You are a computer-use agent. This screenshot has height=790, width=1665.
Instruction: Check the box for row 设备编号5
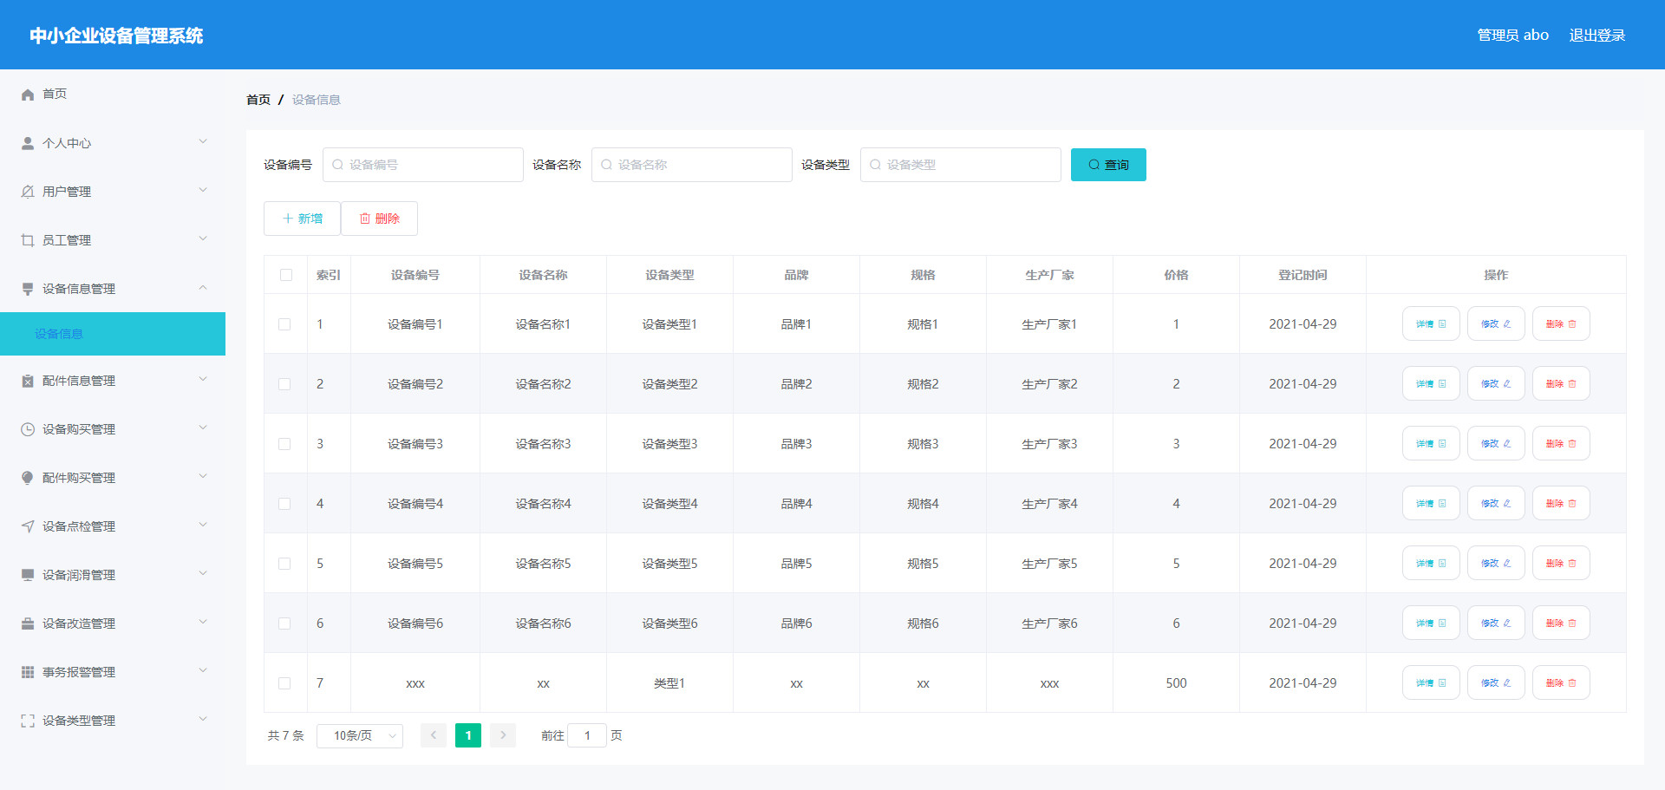click(284, 564)
